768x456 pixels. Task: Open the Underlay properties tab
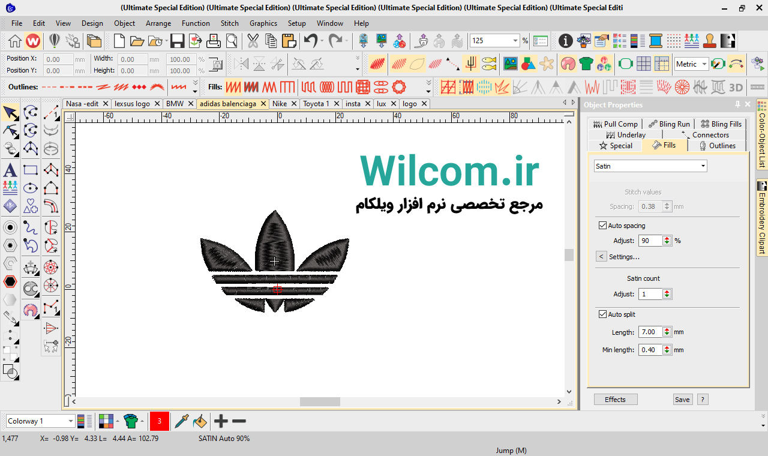click(x=626, y=135)
